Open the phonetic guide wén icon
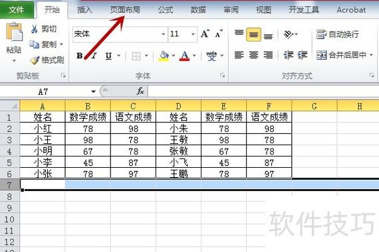 click(211, 56)
